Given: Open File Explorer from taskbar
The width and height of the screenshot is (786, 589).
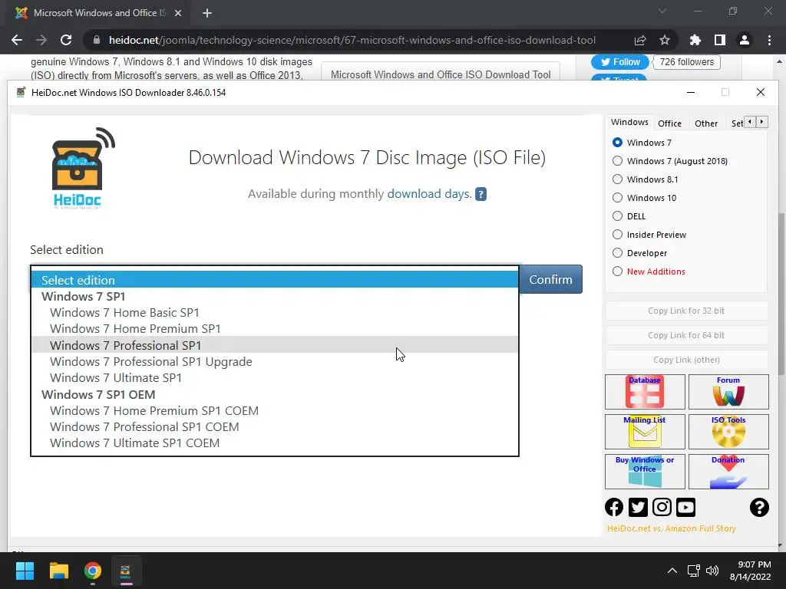Looking at the screenshot, I should [58, 571].
